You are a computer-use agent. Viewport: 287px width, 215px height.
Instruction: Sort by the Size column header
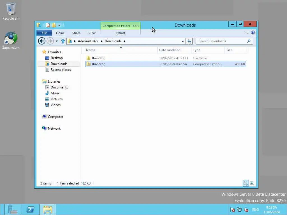click(236, 50)
